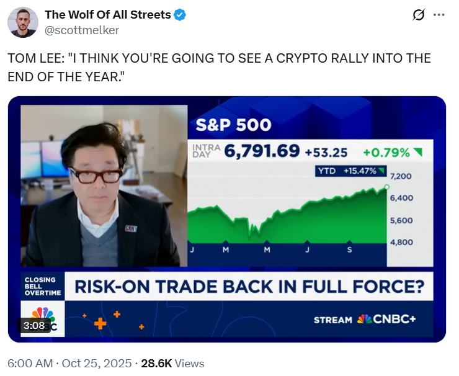Click the Tom Lee crypto rally tweet text

click(219, 66)
